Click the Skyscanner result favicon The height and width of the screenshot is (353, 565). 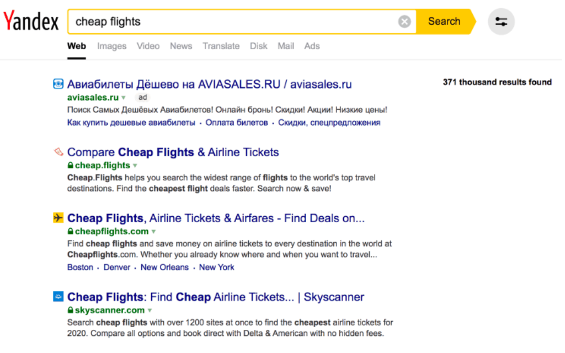pos(58,297)
